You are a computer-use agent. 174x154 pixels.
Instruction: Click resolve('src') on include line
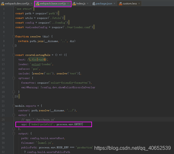click(x=43, y=74)
